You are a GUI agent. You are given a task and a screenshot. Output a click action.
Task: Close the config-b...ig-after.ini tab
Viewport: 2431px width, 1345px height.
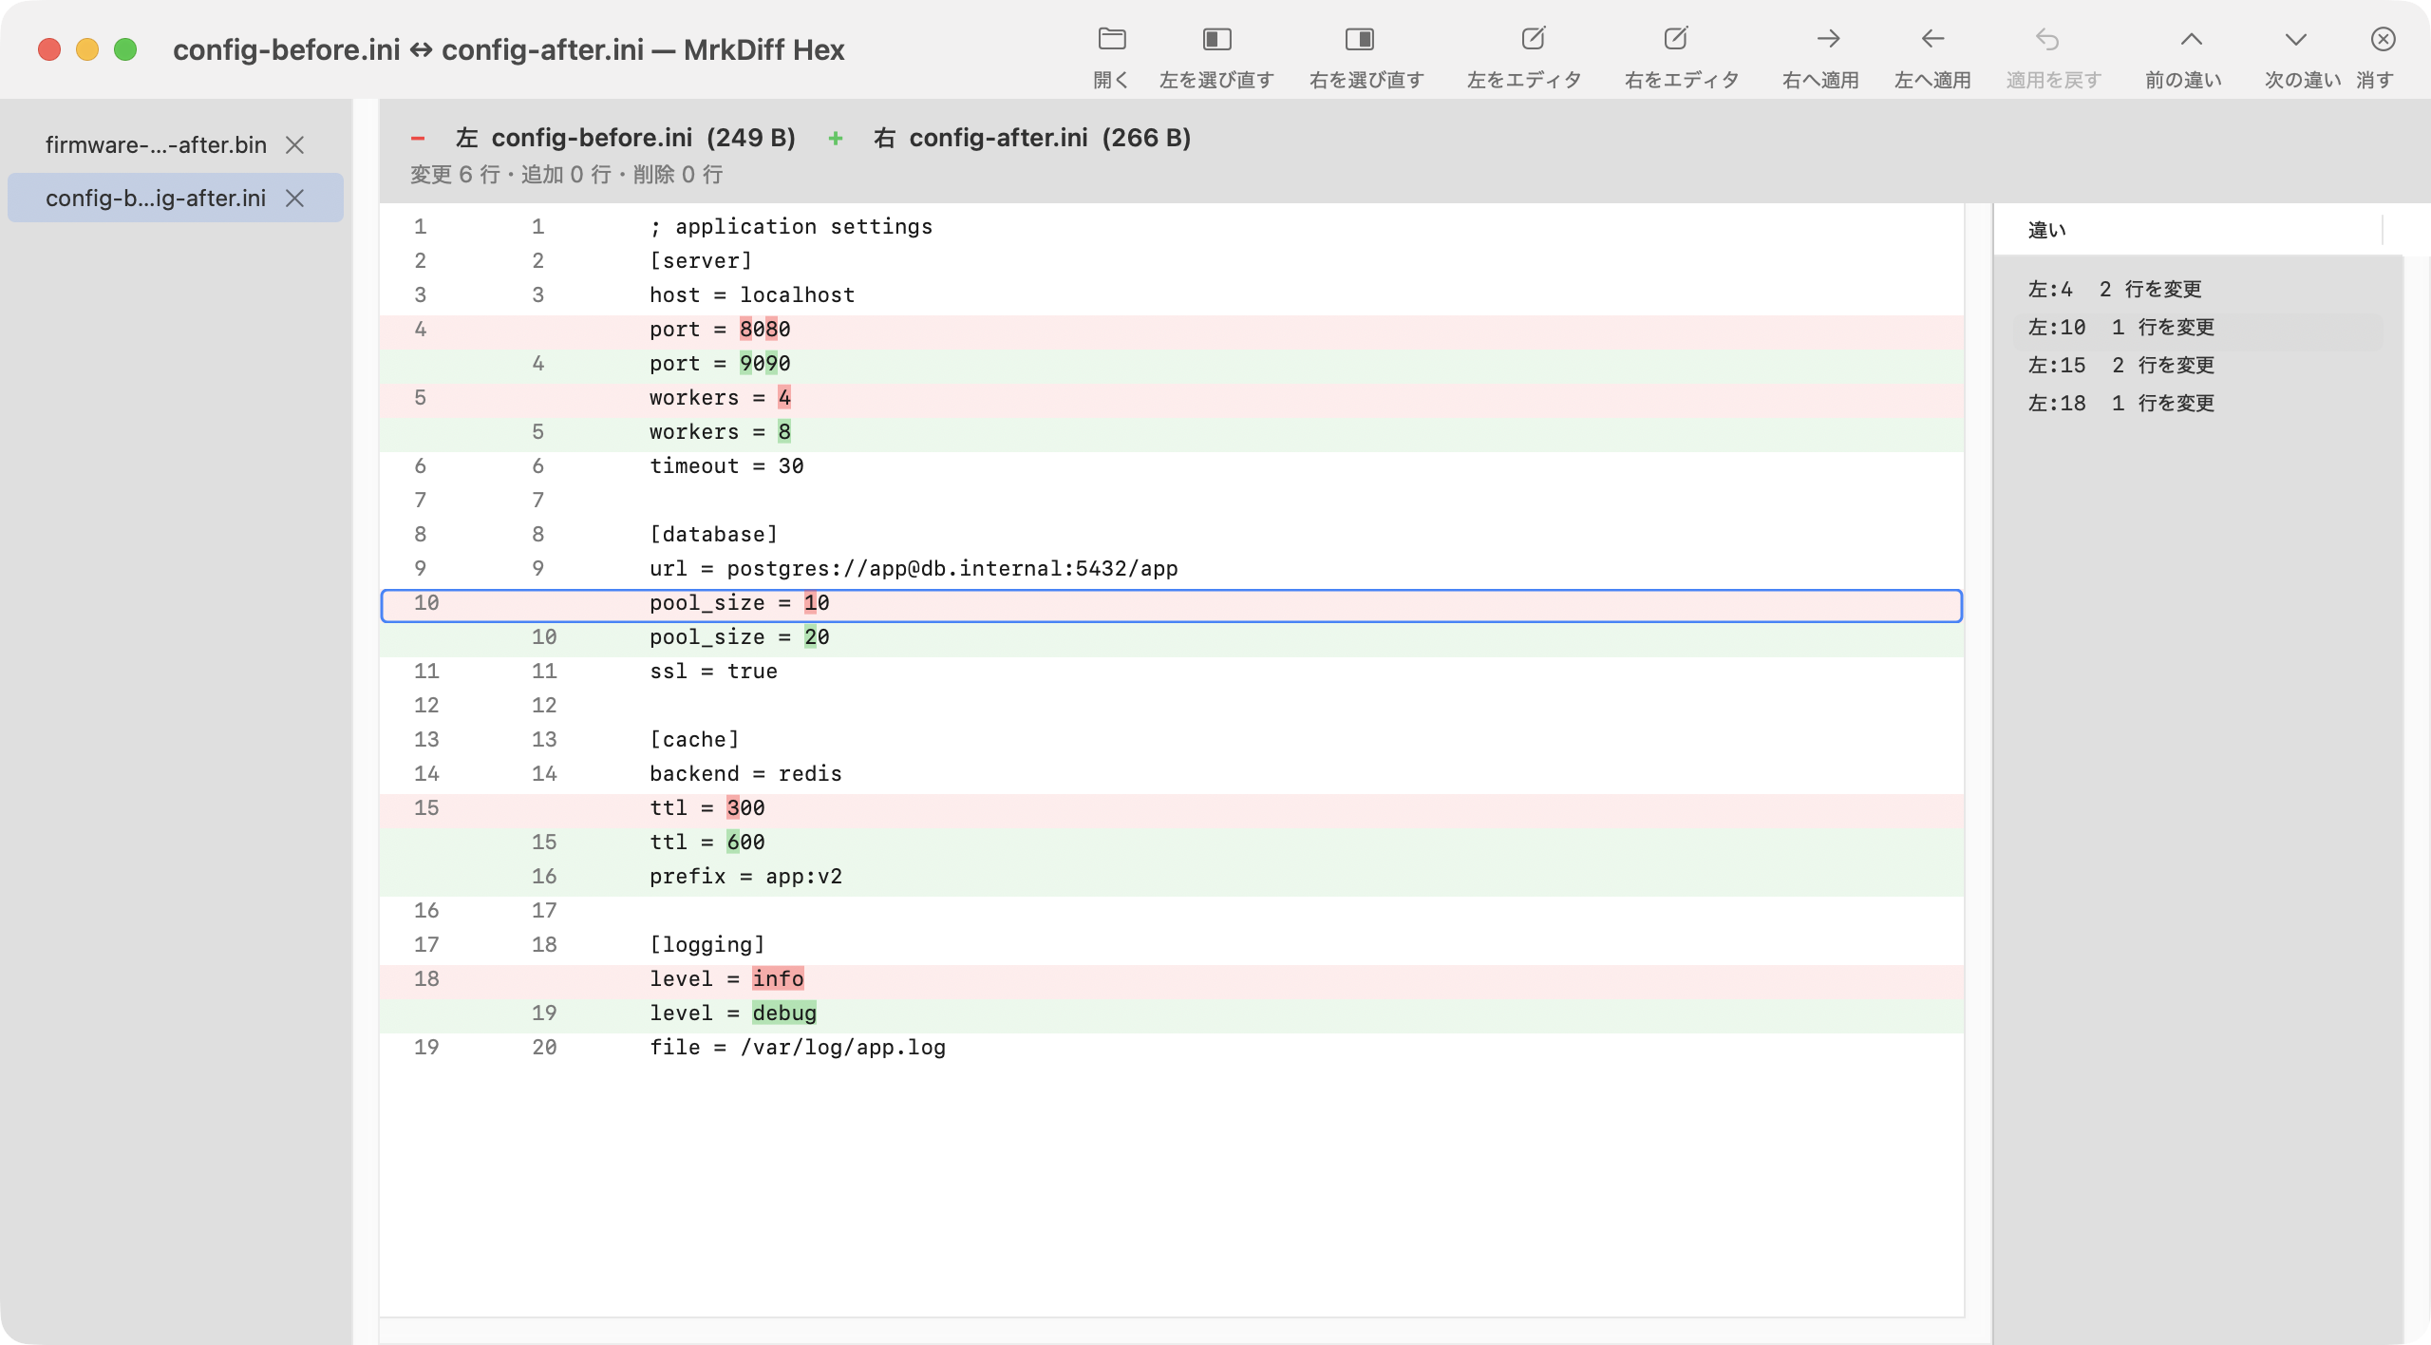point(295,198)
